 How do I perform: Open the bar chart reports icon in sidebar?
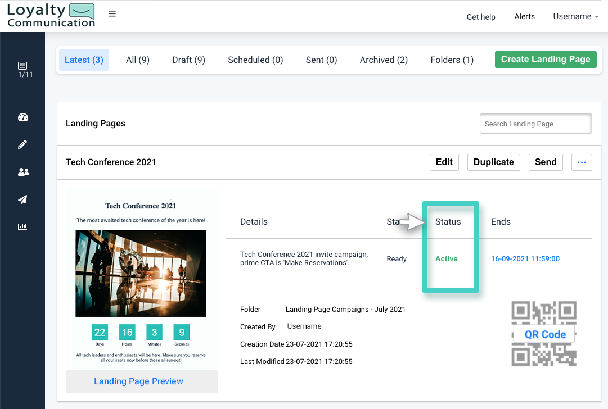coord(22,226)
